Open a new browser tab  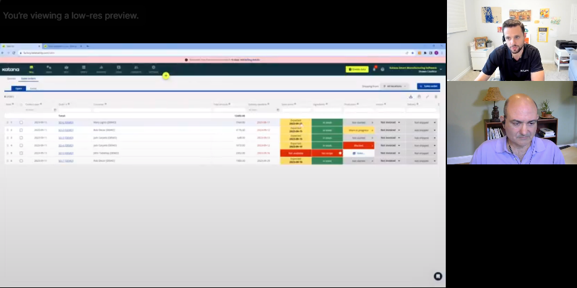point(87,46)
